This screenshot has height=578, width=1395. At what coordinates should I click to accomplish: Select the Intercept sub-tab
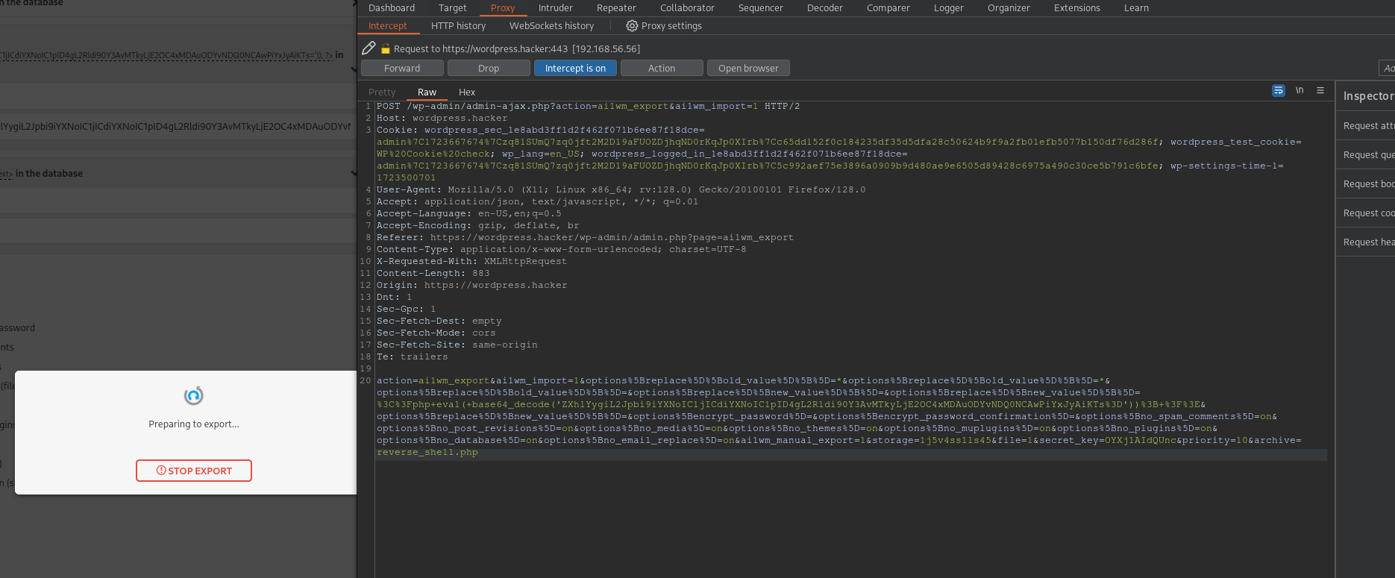tap(388, 26)
